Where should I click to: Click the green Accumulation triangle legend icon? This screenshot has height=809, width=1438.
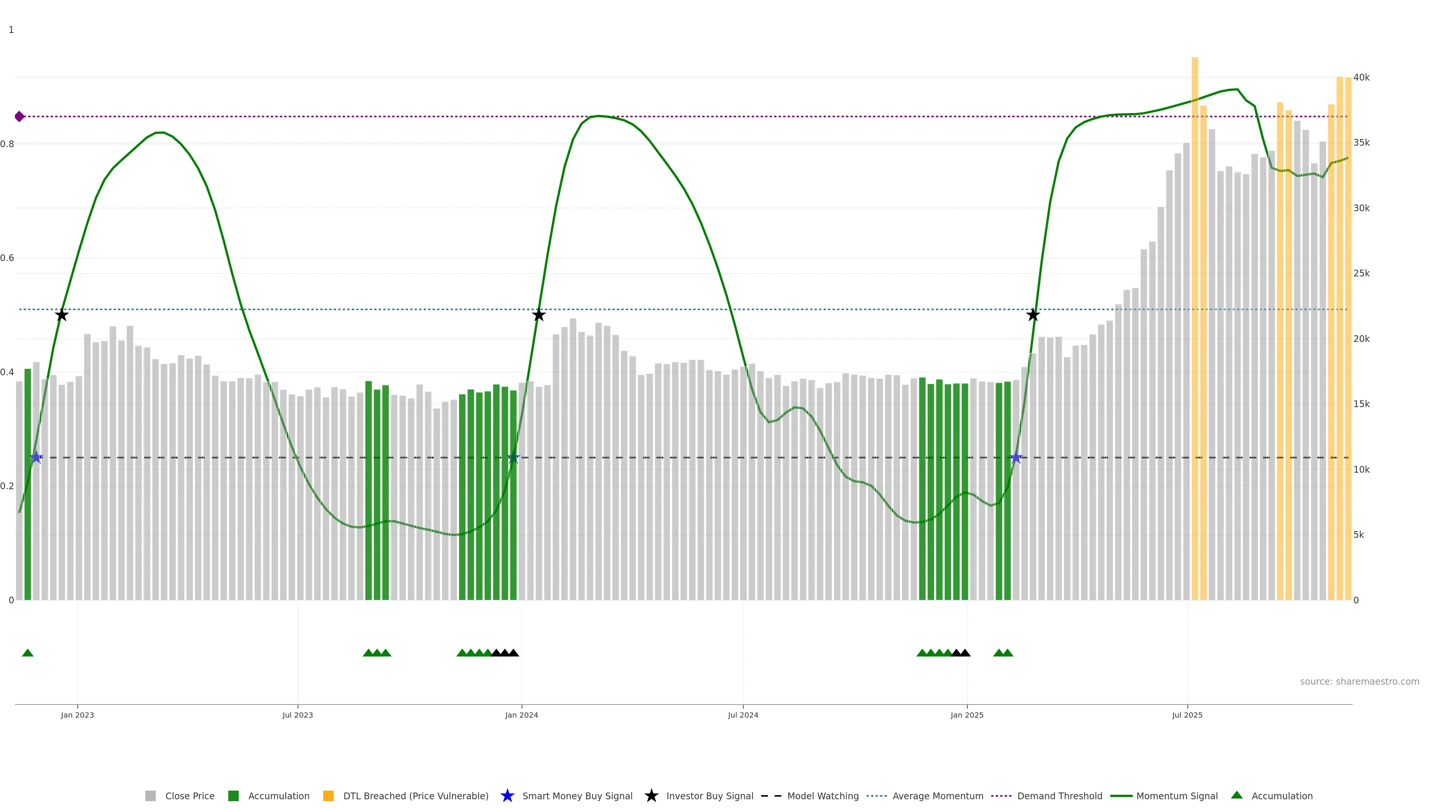[1237, 795]
